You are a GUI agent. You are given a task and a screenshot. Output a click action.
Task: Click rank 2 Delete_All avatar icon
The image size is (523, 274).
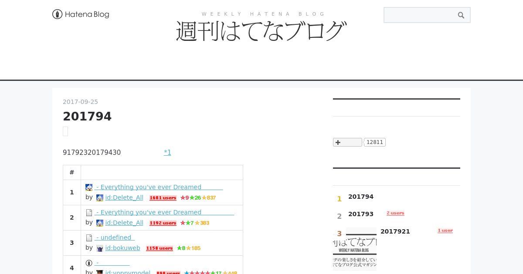[100, 223]
